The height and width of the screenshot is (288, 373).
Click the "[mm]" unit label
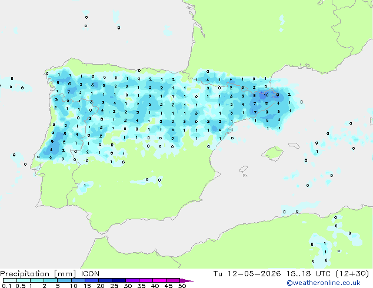tap(65, 274)
